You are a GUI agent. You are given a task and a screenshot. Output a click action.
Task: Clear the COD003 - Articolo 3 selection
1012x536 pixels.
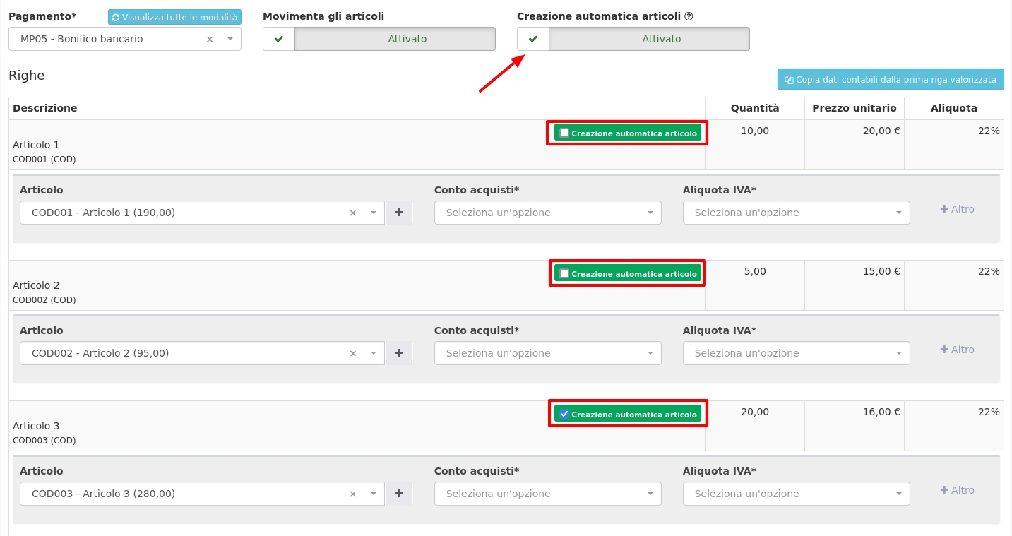pyautogui.click(x=353, y=494)
